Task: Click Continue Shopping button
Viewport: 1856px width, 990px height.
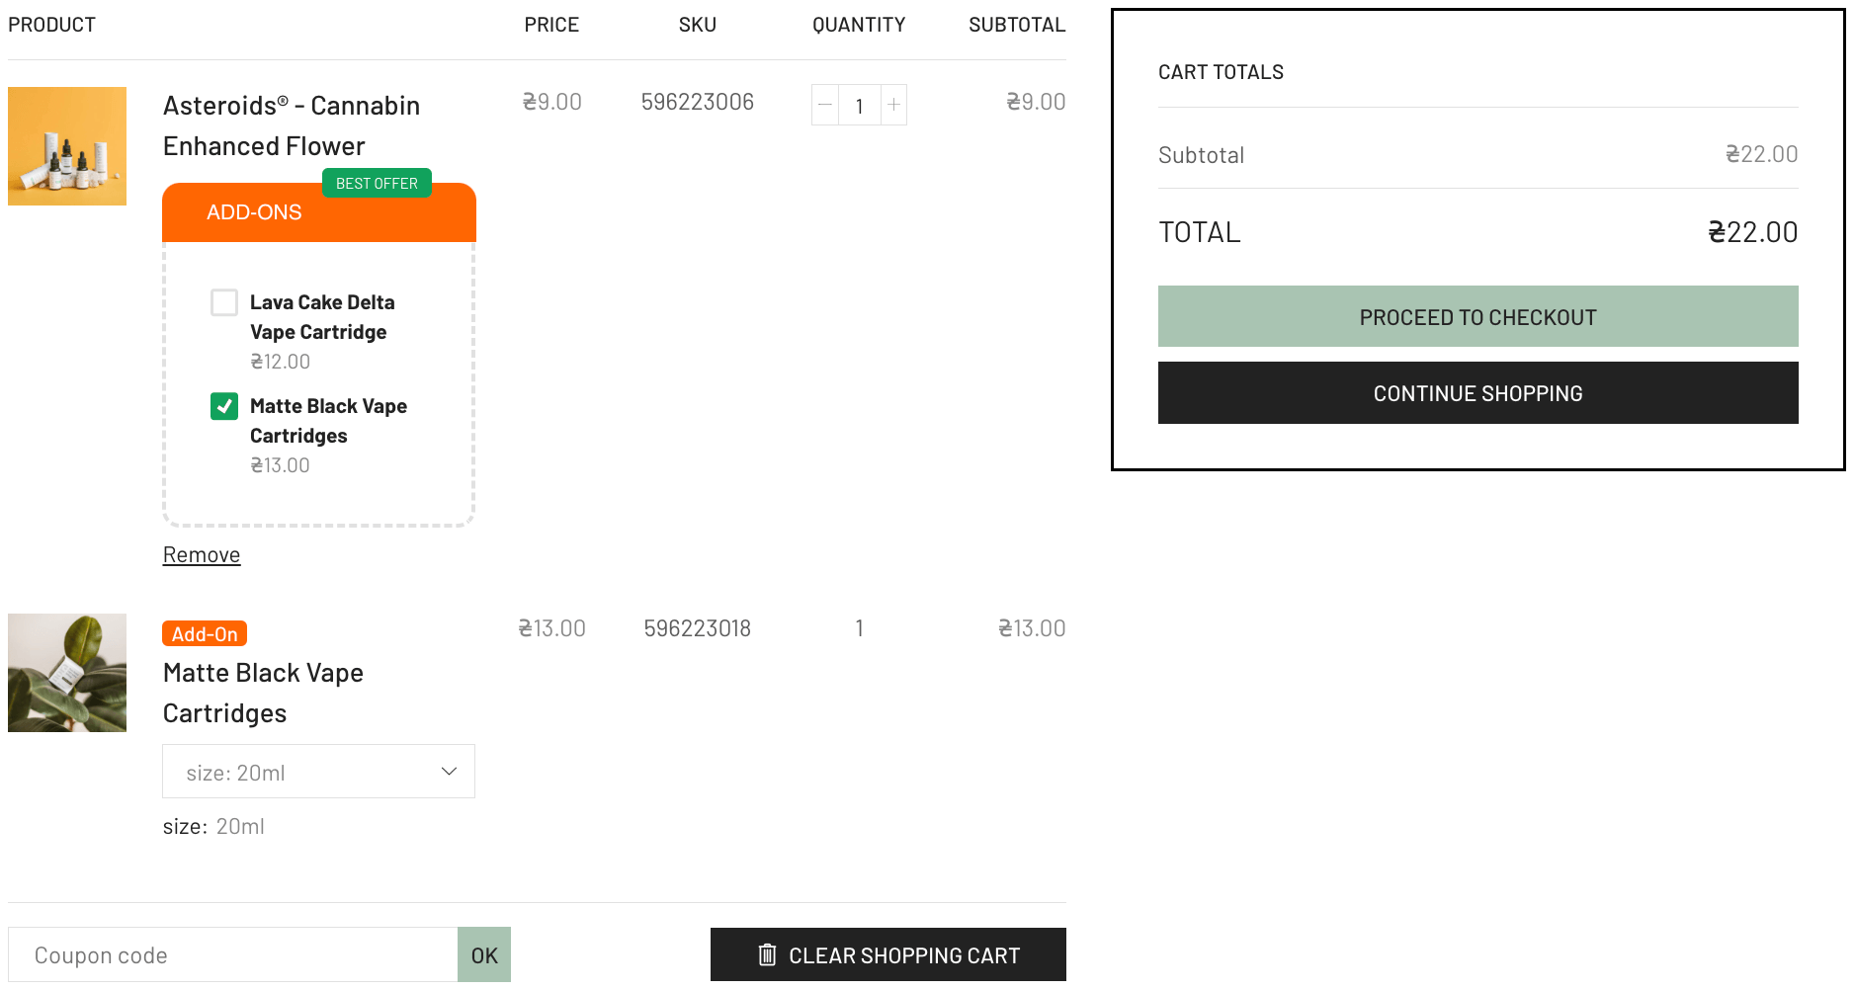Action: pyautogui.click(x=1477, y=393)
